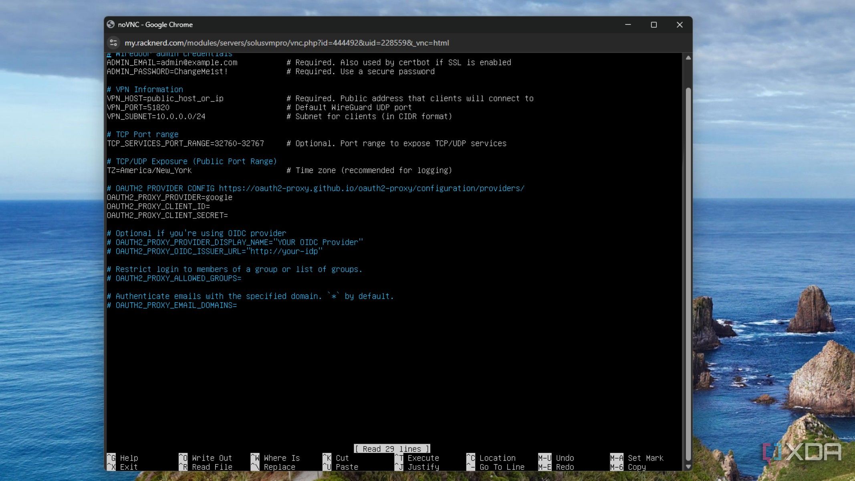
Task: Click the ^G Help shortcut
Action: [122, 458]
